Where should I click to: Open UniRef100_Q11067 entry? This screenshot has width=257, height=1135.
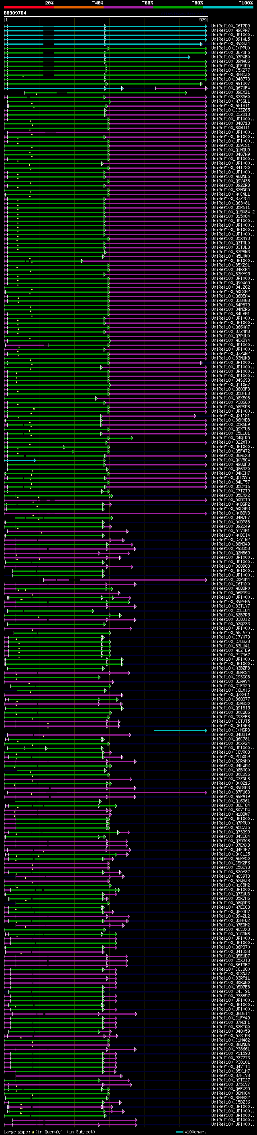[230, 385]
